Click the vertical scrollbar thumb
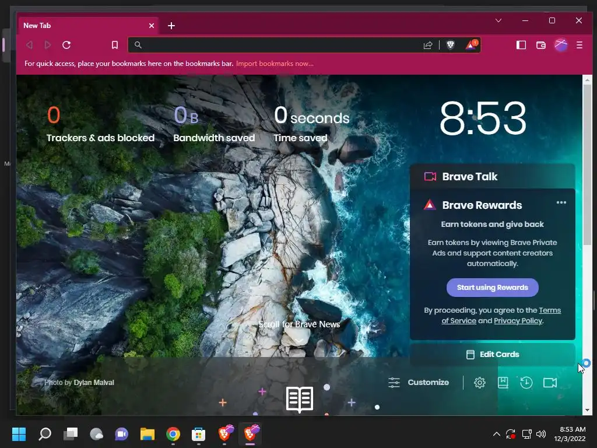The image size is (597, 448). (x=588, y=164)
